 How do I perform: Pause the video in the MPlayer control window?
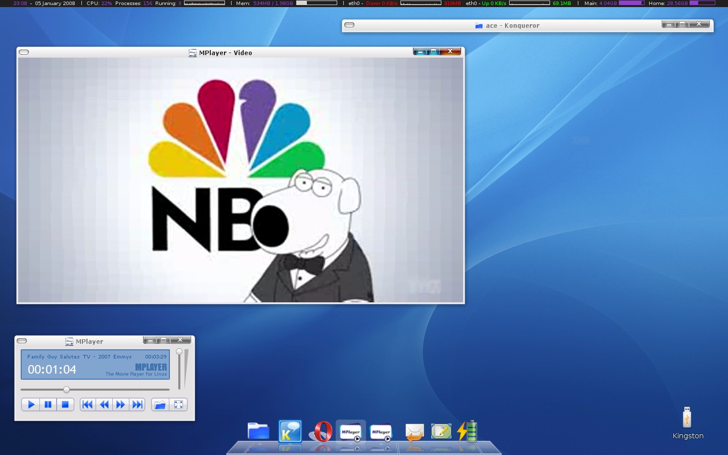click(48, 404)
